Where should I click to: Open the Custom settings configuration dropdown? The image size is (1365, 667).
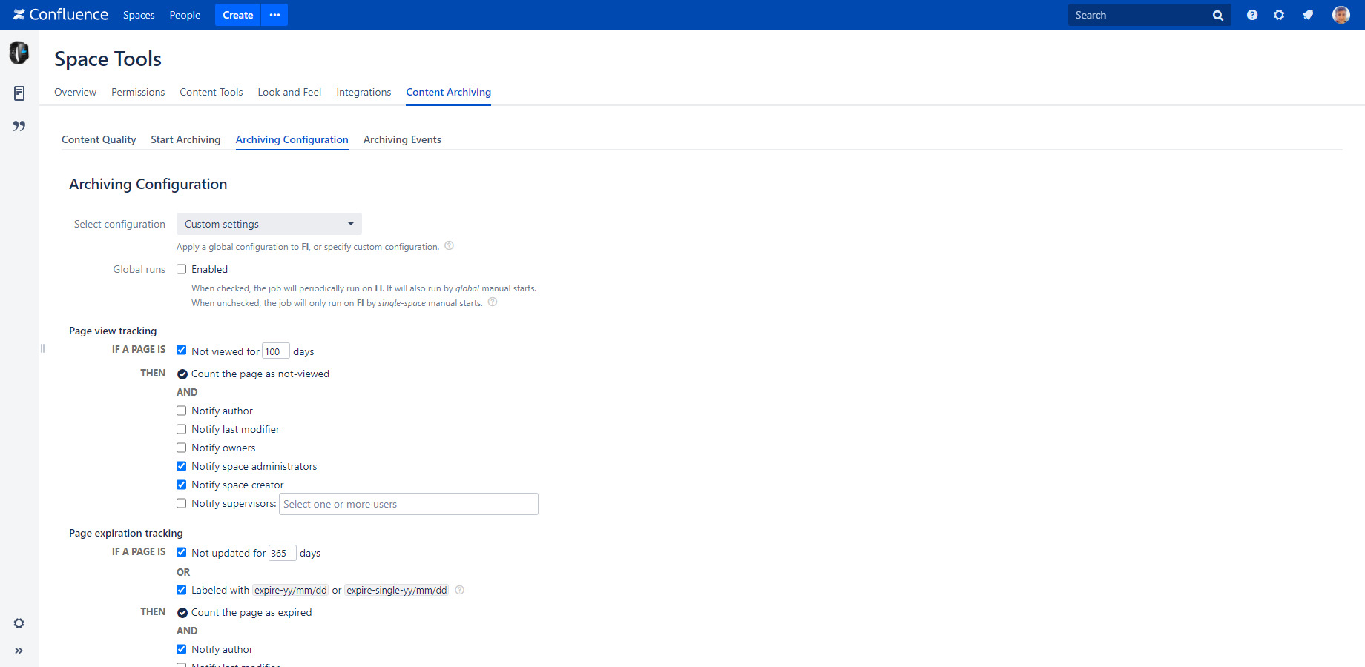pos(269,224)
